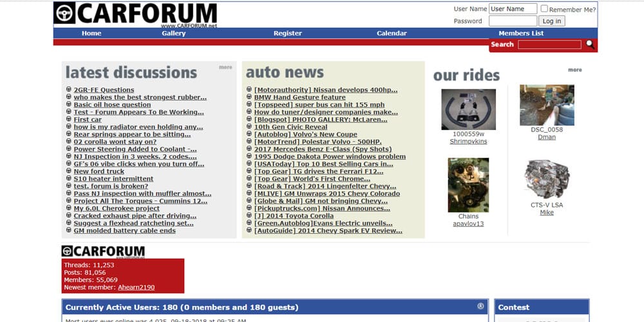Click the plus icon beside 2017 Mercedes Benz E-Class

click(249, 148)
